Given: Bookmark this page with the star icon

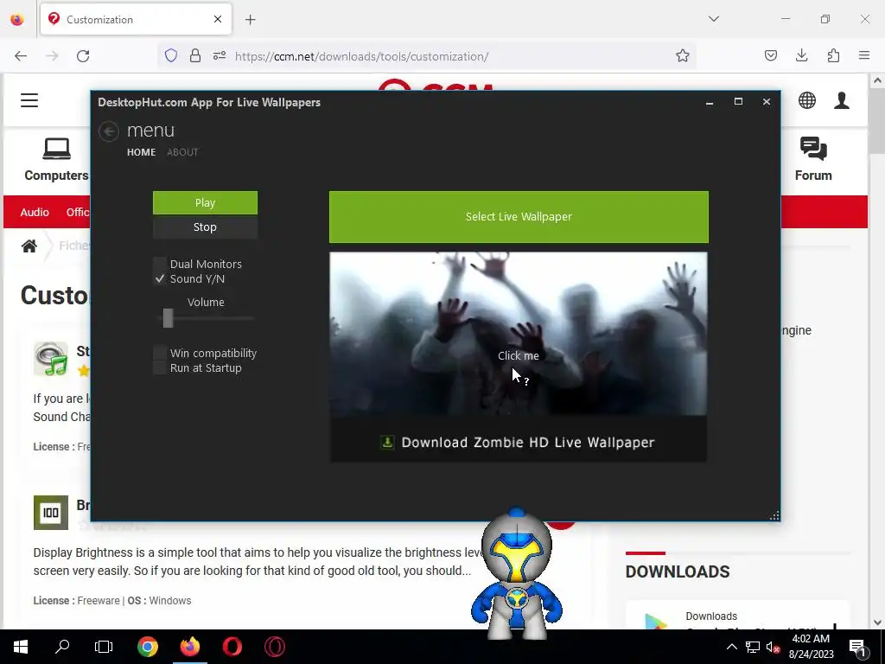Looking at the screenshot, I should click(x=683, y=55).
